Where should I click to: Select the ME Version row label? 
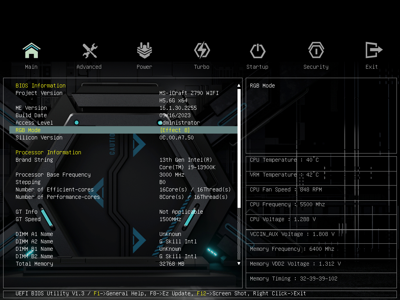pos(31,108)
